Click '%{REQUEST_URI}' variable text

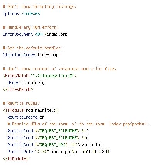tap(51, 145)
